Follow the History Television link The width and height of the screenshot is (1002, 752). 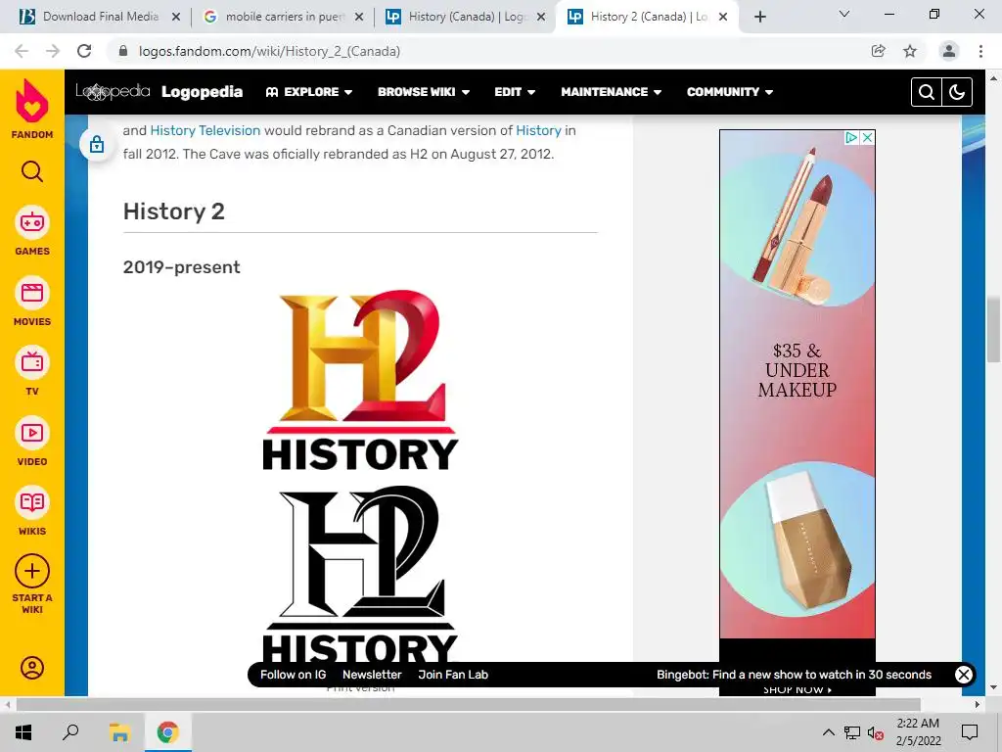pyautogui.click(x=205, y=130)
